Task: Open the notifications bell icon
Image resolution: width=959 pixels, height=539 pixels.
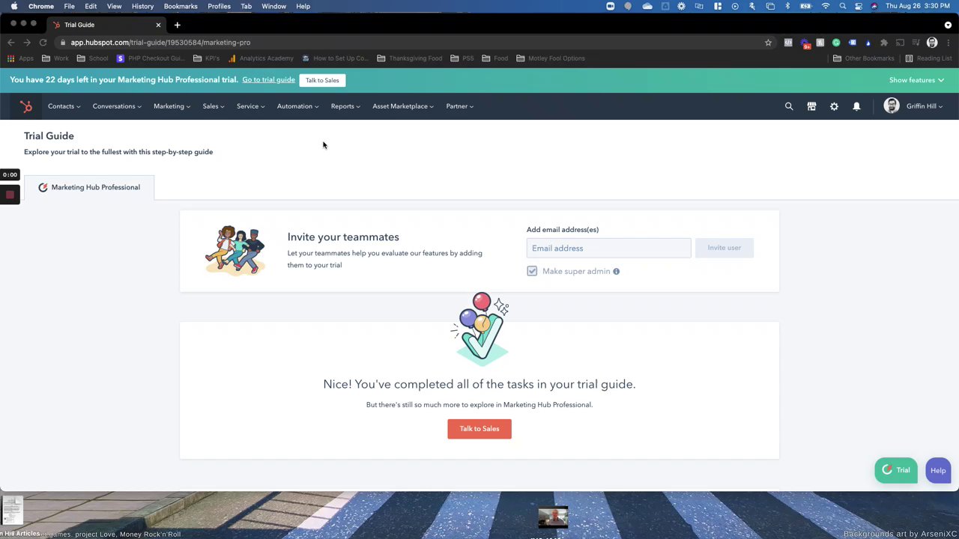Action: 856,106
